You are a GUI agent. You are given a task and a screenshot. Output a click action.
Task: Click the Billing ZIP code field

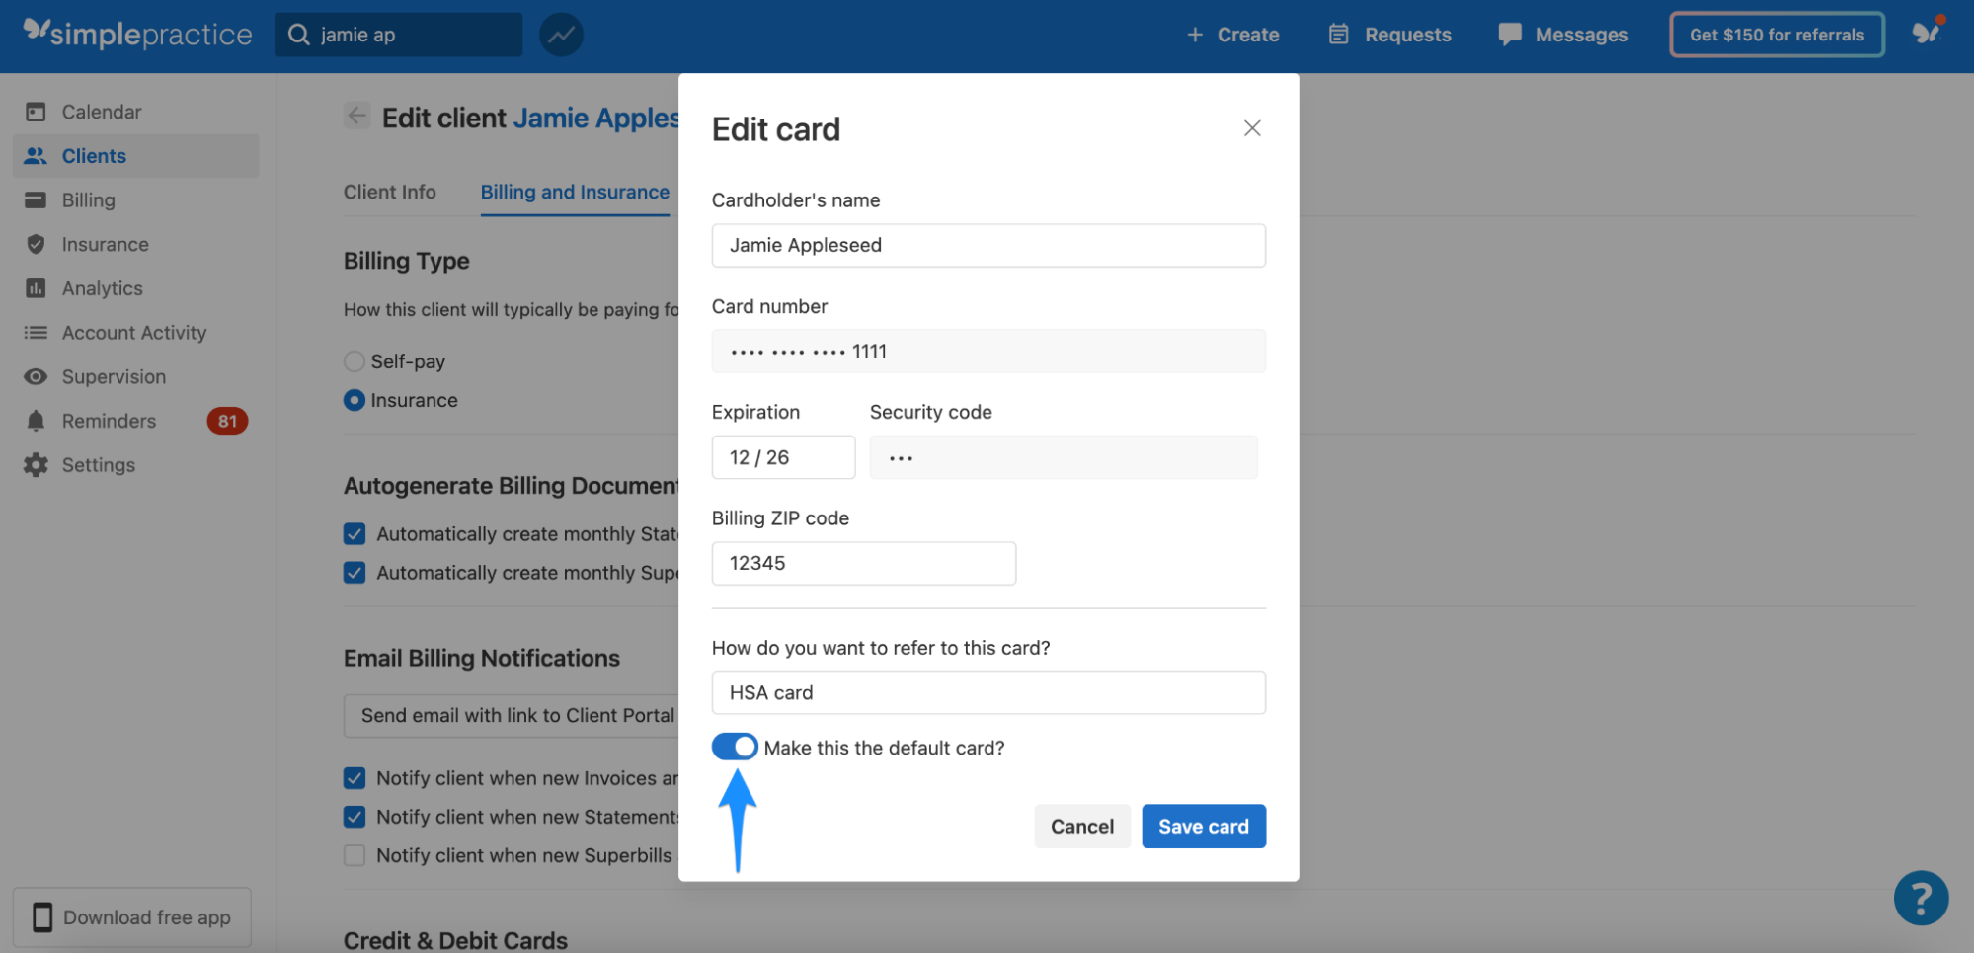click(x=863, y=563)
